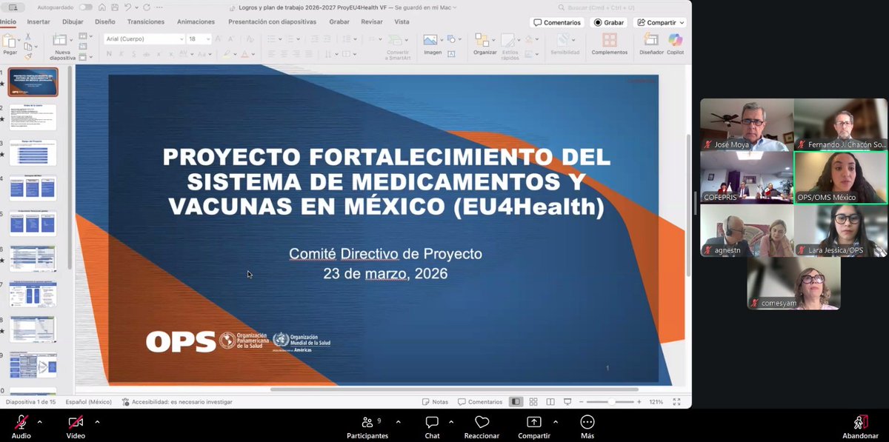Image resolution: width=889 pixels, height=442 pixels.
Task: Expand Zoom Vídeo options chevron
Action: (97, 421)
